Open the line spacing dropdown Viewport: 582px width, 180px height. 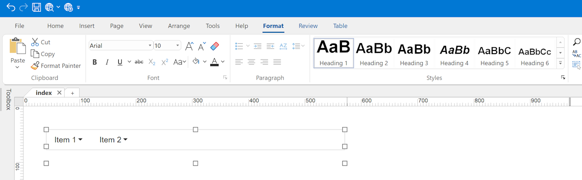click(298, 46)
